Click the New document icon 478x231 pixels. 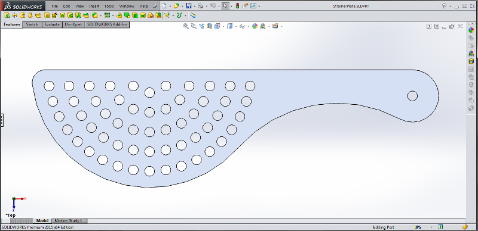tap(164, 6)
